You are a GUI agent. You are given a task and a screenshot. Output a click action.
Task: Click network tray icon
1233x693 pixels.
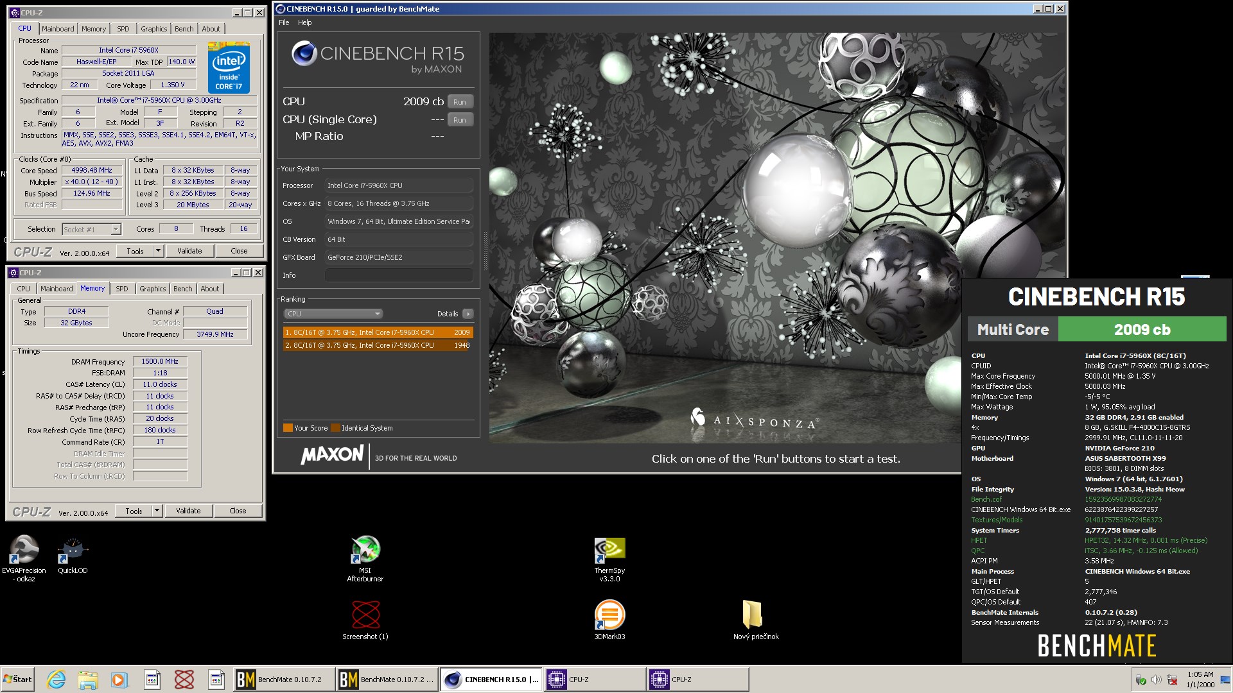[x=1172, y=680]
